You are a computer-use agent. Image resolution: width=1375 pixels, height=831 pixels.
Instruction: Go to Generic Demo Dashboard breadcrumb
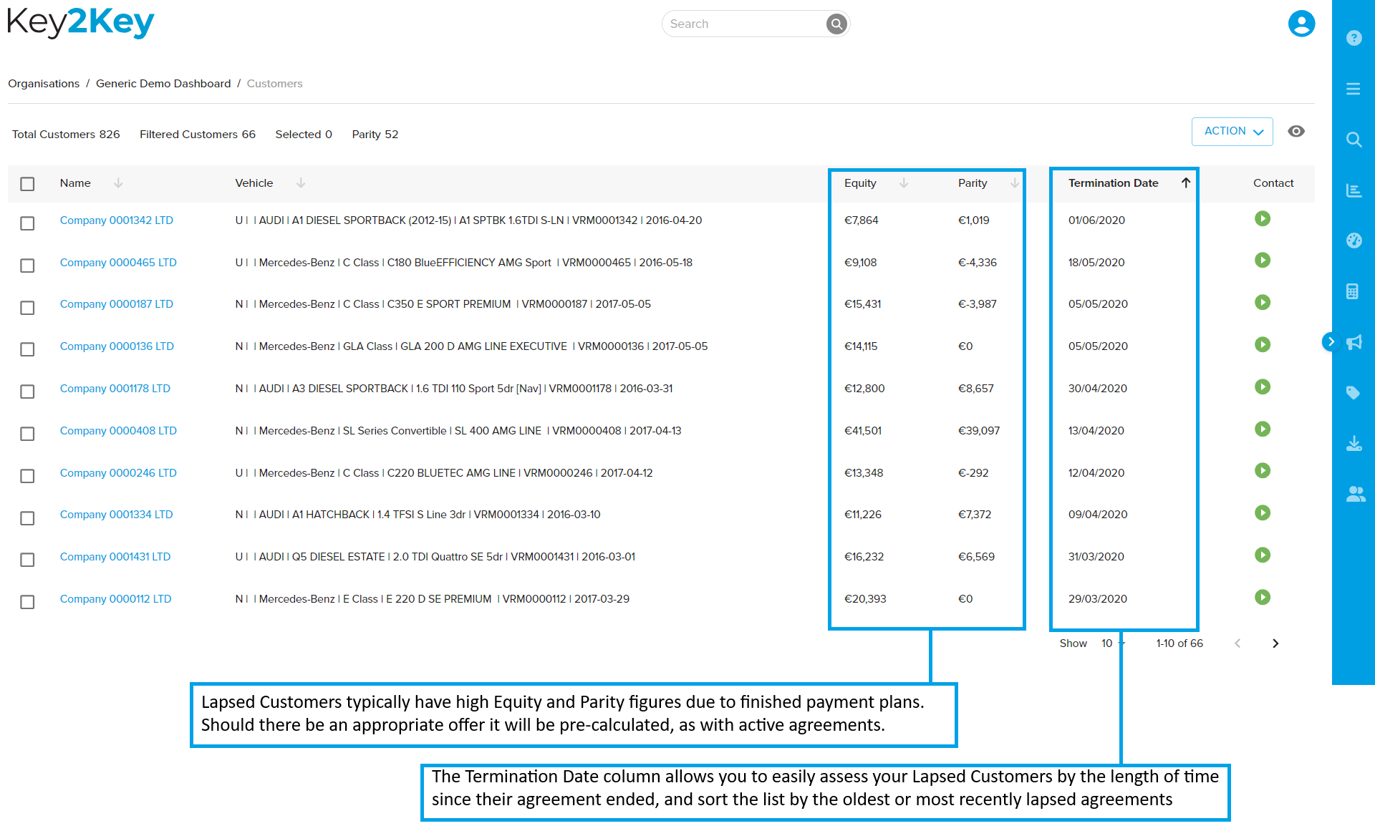click(x=163, y=84)
